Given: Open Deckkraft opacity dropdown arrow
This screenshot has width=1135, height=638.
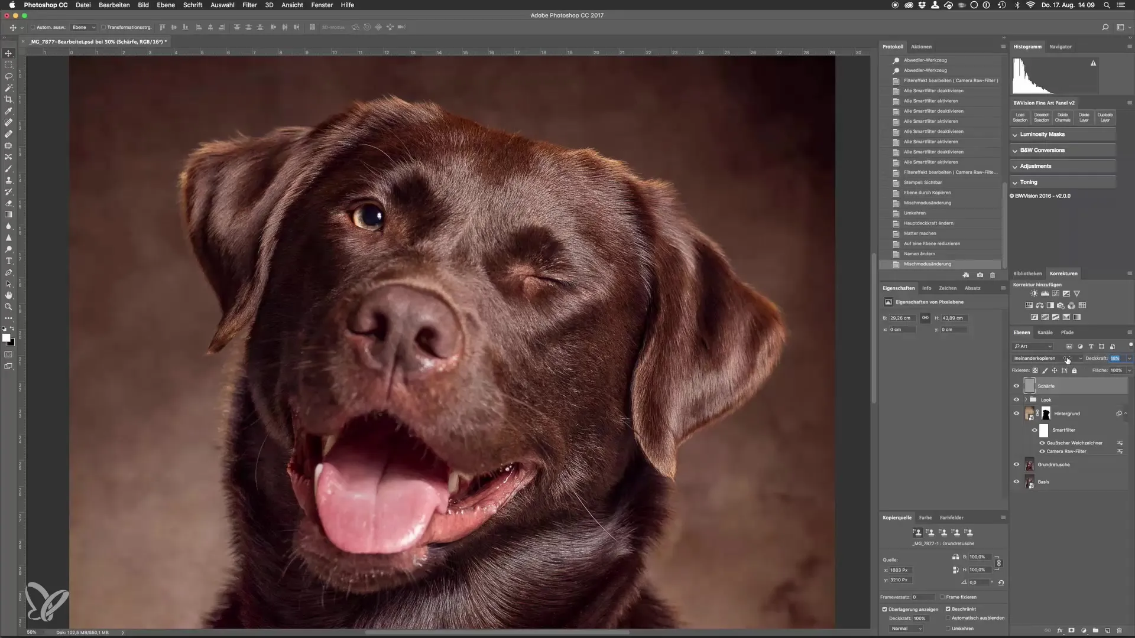Looking at the screenshot, I should [x=1129, y=358].
